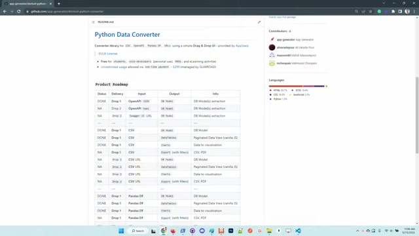419x236 pixels.
Task: Reload the GitHub page
Action: (x=19, y=12)
